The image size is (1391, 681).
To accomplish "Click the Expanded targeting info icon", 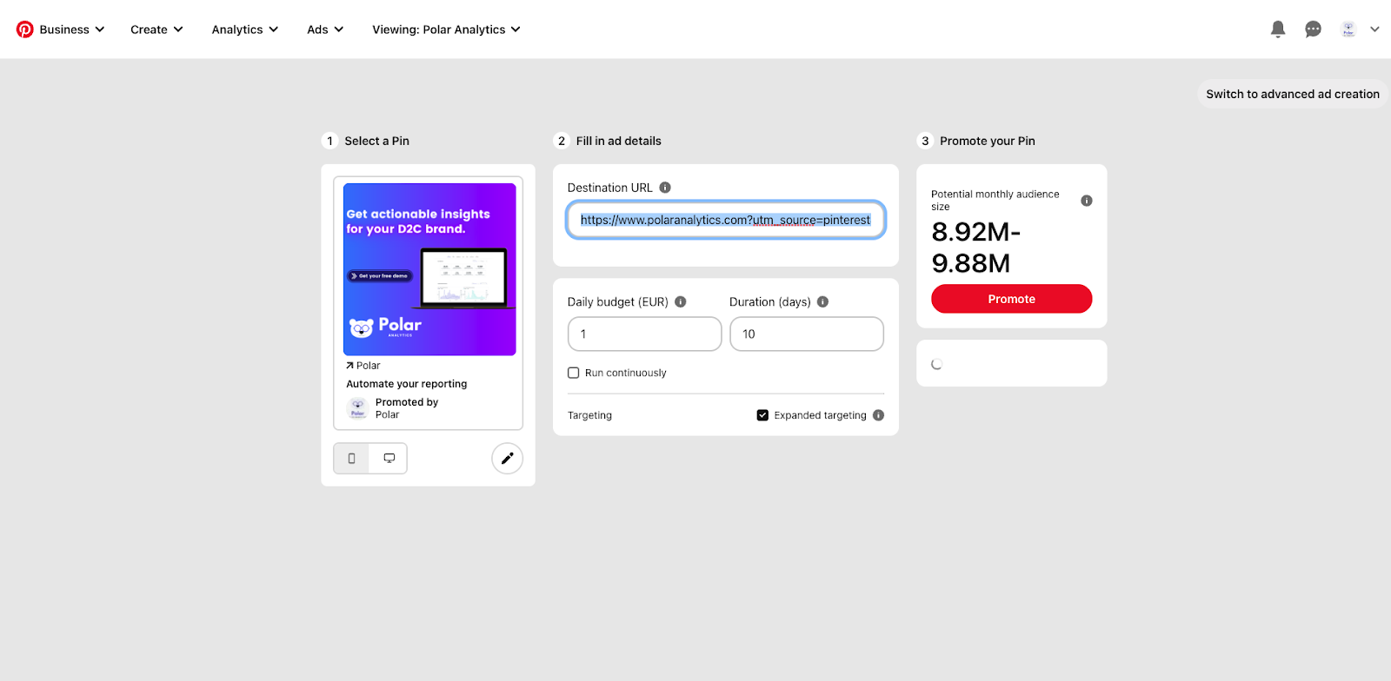I will click(x=878, y=415).
